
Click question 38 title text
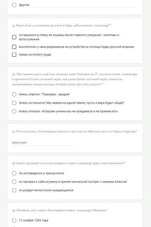69,163
